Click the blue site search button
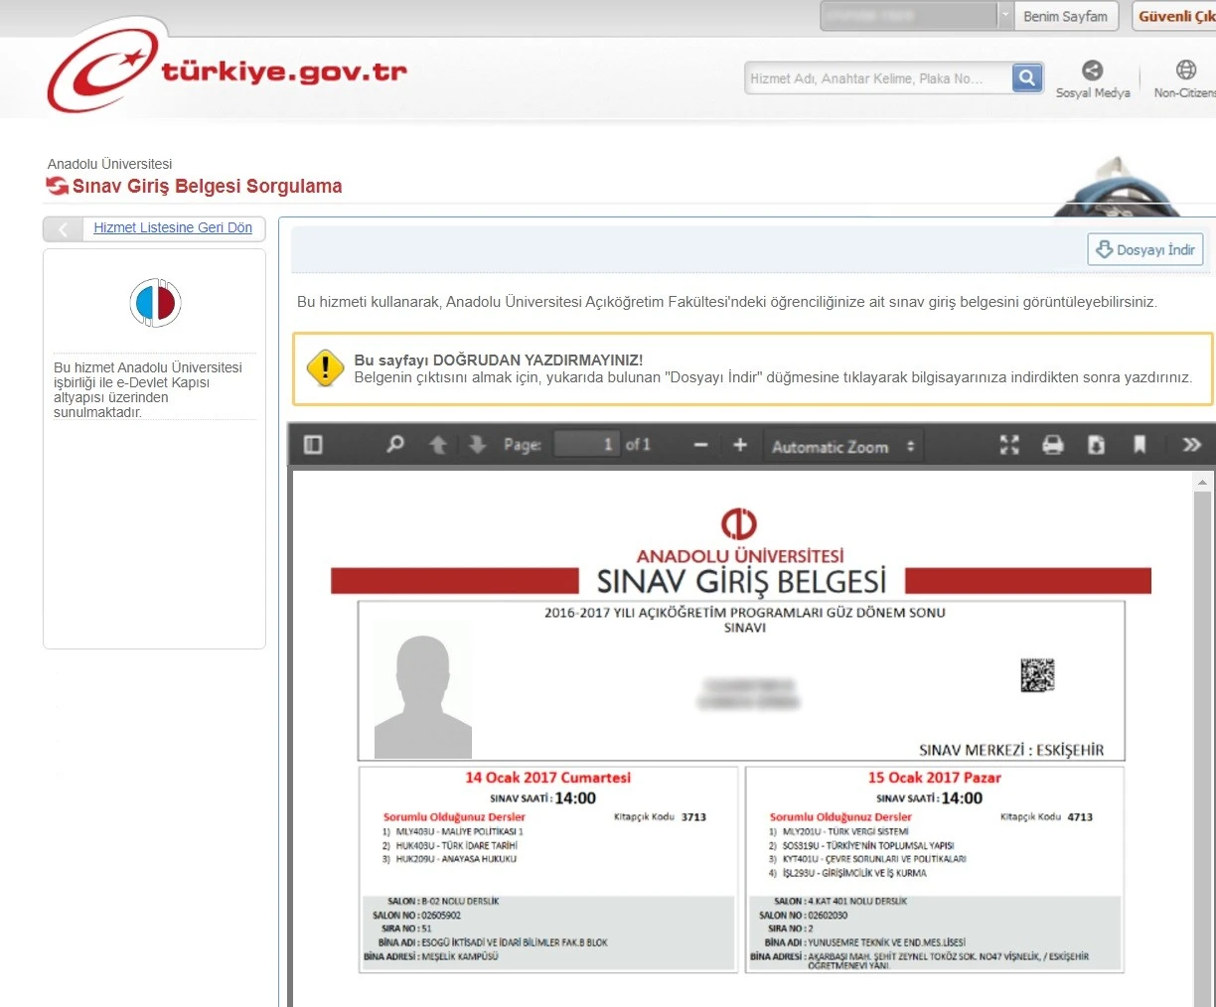Viewport: 1216px width, 1007px height. (1027, 77)
